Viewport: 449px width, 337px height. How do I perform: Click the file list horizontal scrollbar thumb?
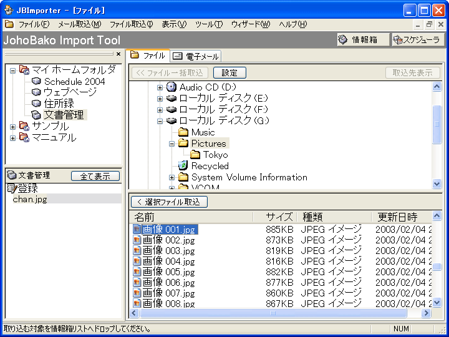pyautogui.click(x=273, y=313)
